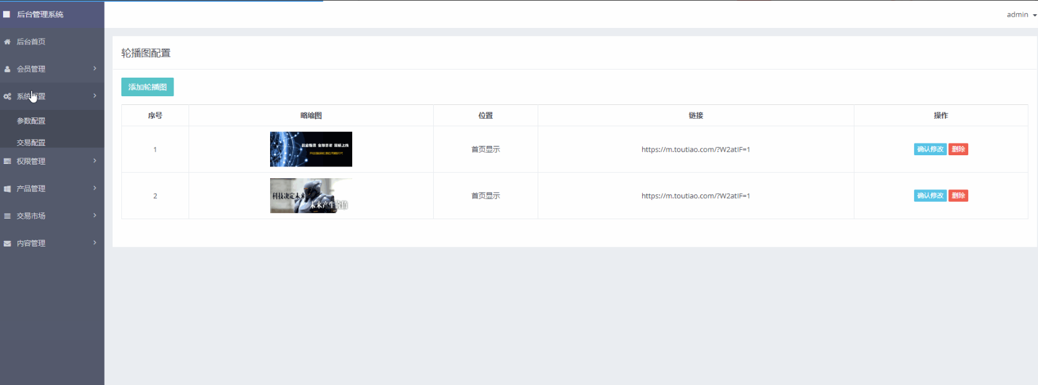Image resolution: width=1038 pixels, height=385 pixels.
Task: Click 删除 for carousel row 2
Action: [958, 196]
